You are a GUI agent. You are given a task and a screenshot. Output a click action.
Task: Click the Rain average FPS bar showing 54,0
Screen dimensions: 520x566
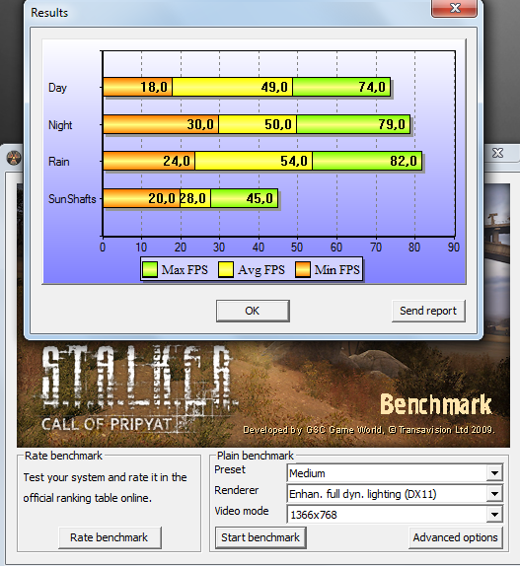(254, 161)
